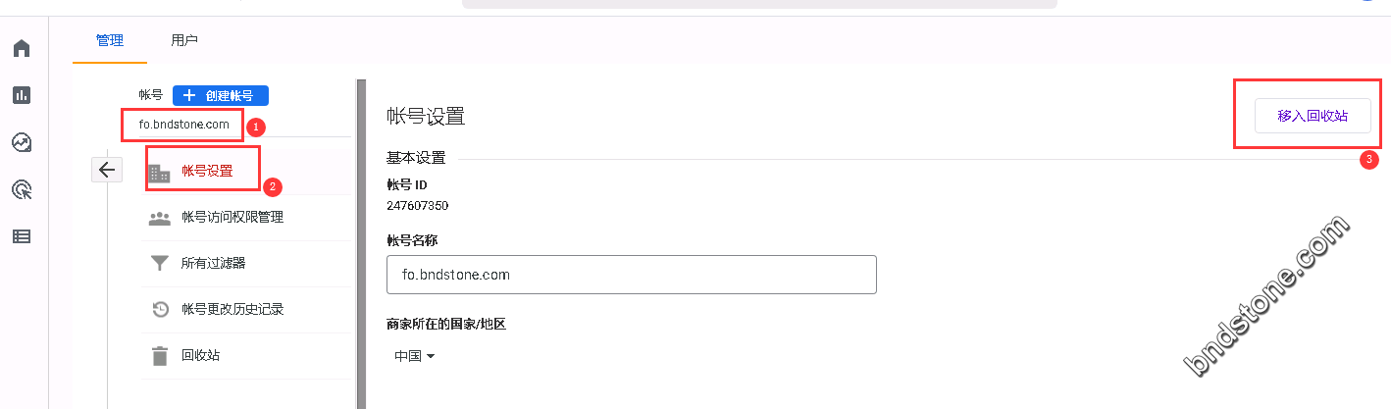Click the 创建帐号 button
This screenshot has width=1391, height=409.
click(x=221, y=95)
